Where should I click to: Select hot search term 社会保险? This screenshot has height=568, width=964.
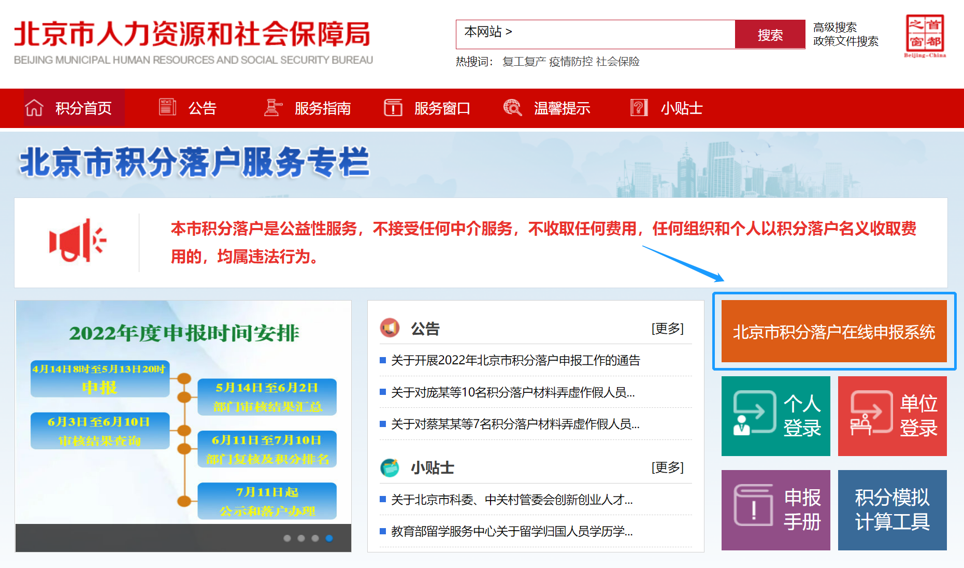pyautogui.click(x=617, y=62)
